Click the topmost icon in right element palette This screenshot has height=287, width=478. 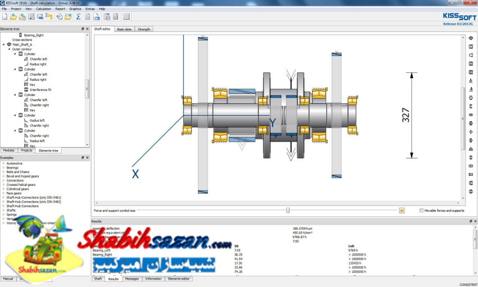[x=471, y=38]
